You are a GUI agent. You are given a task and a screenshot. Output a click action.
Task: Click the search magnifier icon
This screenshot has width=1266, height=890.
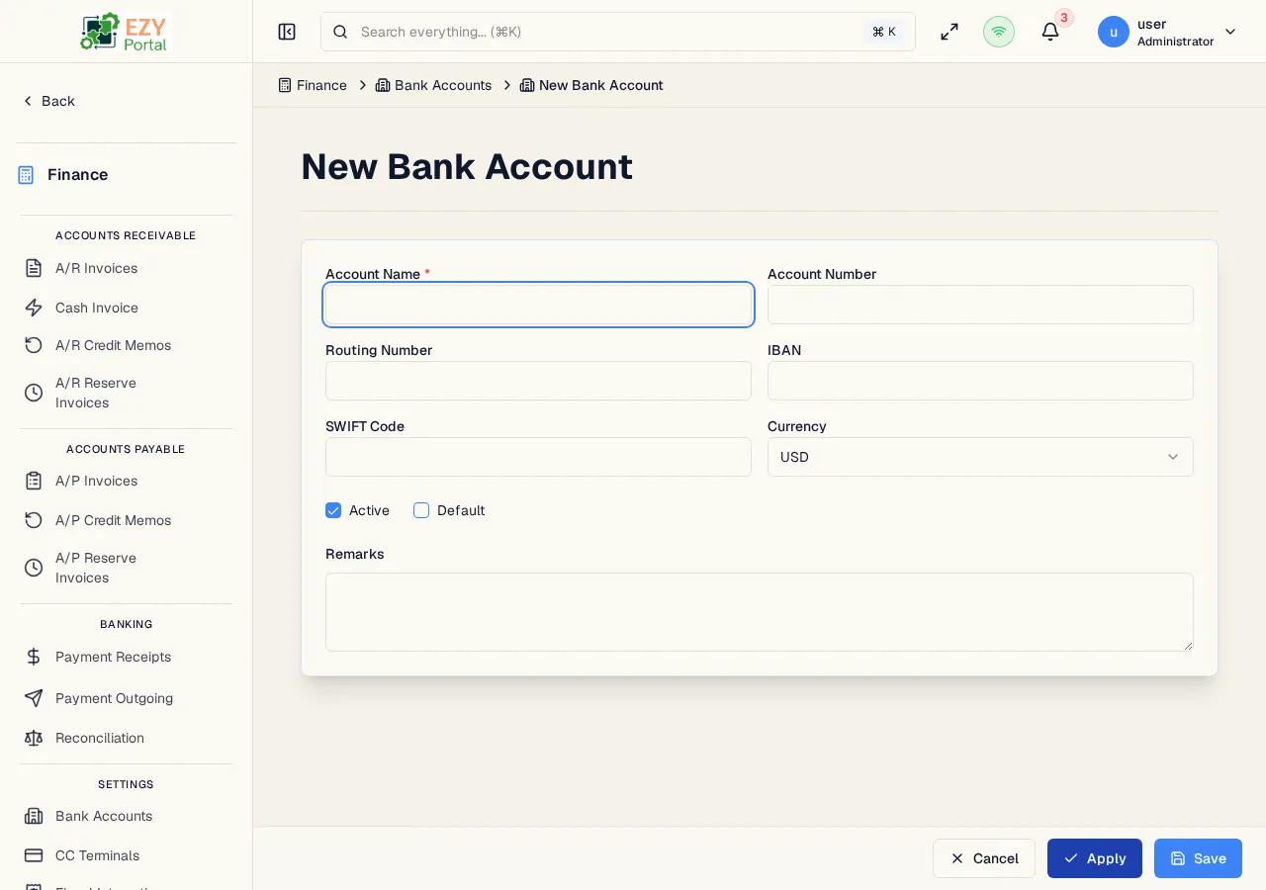click(x=340, y=32)
